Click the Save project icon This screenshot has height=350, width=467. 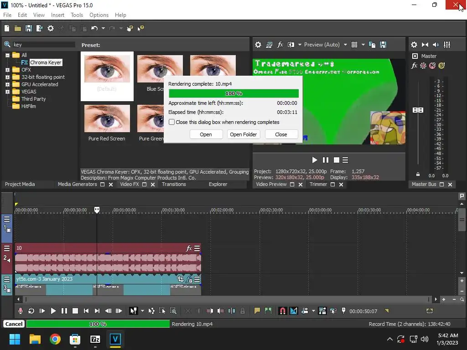pyautogui.click(x=29, y=28)
